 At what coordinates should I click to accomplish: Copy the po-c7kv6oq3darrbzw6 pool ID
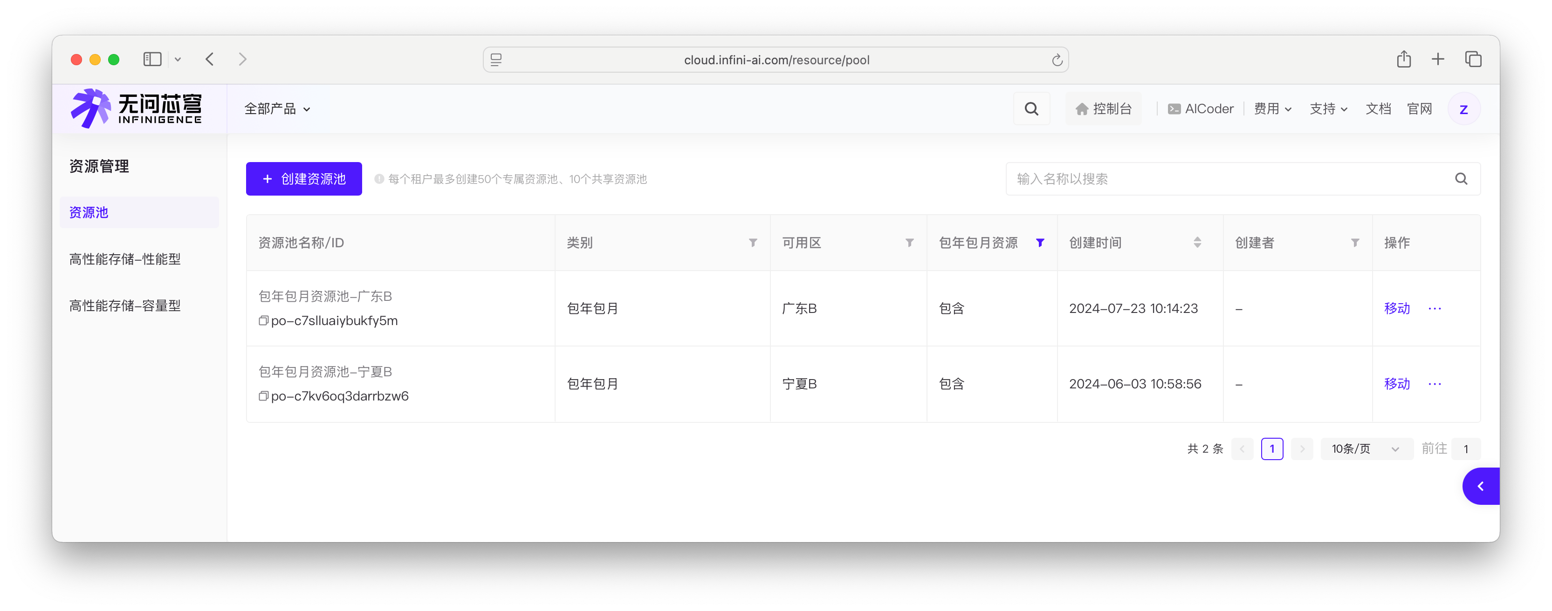263,396
